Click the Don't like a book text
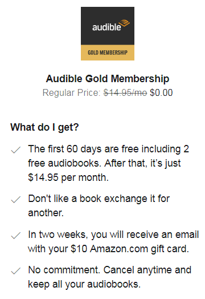205x299 pixels. 65,199
